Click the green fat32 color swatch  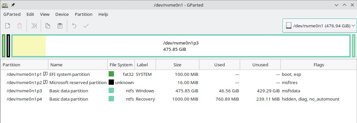pos(111,74)
